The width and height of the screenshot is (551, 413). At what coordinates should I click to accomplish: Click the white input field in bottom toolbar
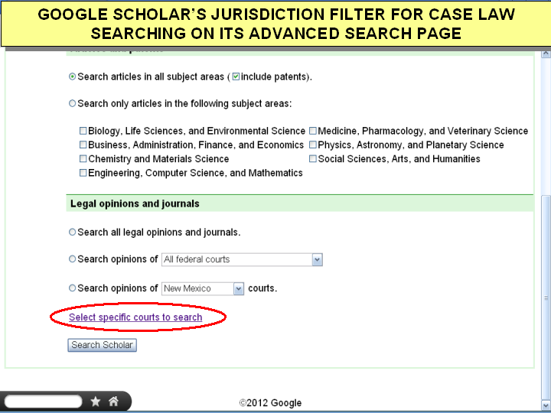tap(43, 402)
